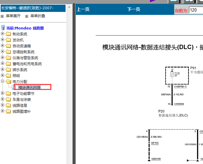This screenshot has width=203, height=164.
Task: Click the 空调控制系统 folder icon
Action: coord(8,52)
